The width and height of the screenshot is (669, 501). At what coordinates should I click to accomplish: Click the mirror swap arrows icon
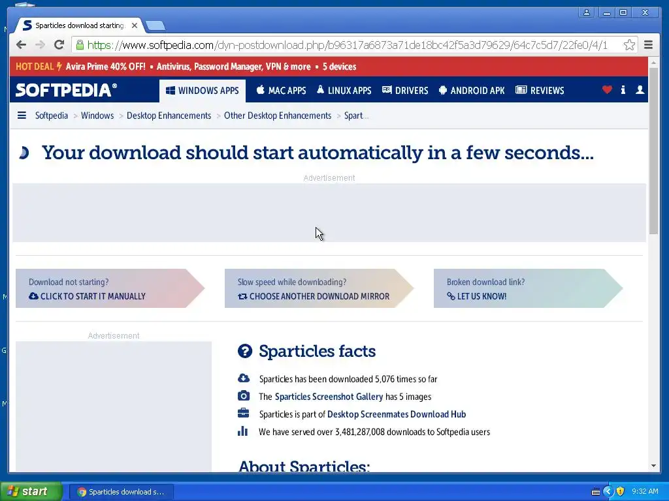pos(242,296)
